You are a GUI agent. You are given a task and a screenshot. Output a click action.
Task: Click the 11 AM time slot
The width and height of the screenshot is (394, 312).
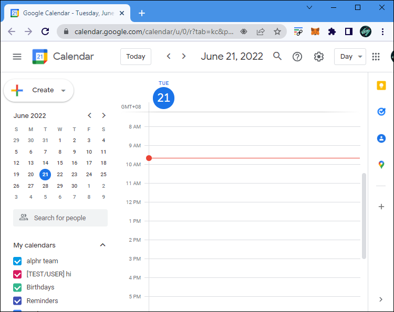tap(255, 192)
